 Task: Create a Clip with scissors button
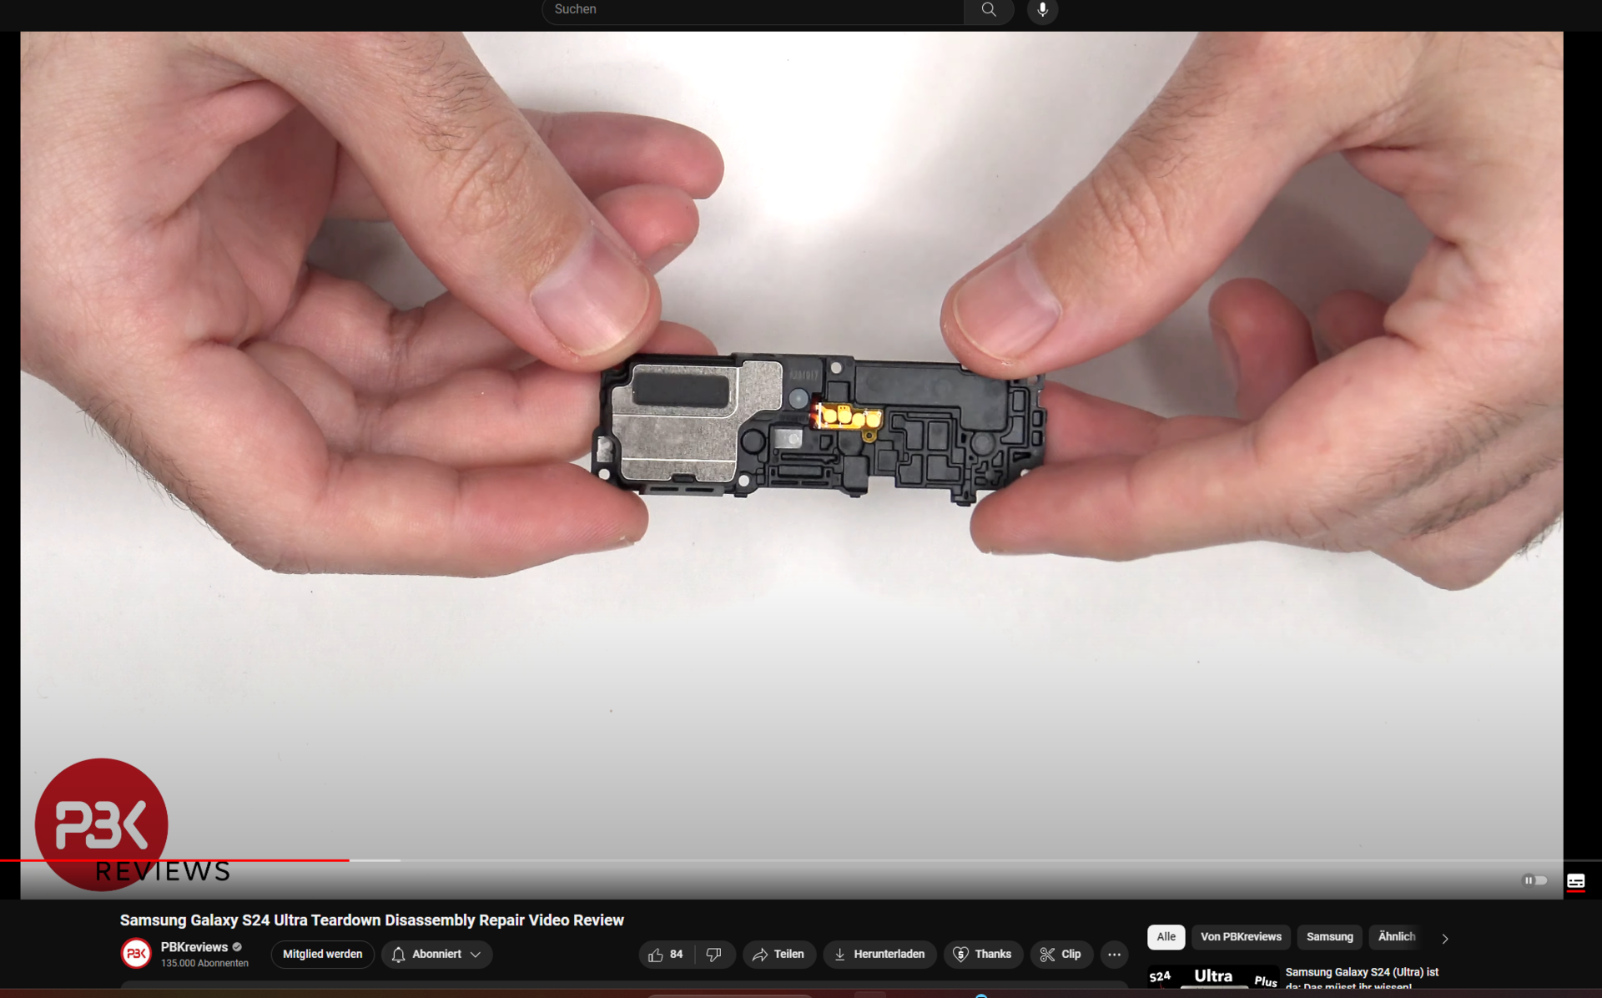(1061, 954)
